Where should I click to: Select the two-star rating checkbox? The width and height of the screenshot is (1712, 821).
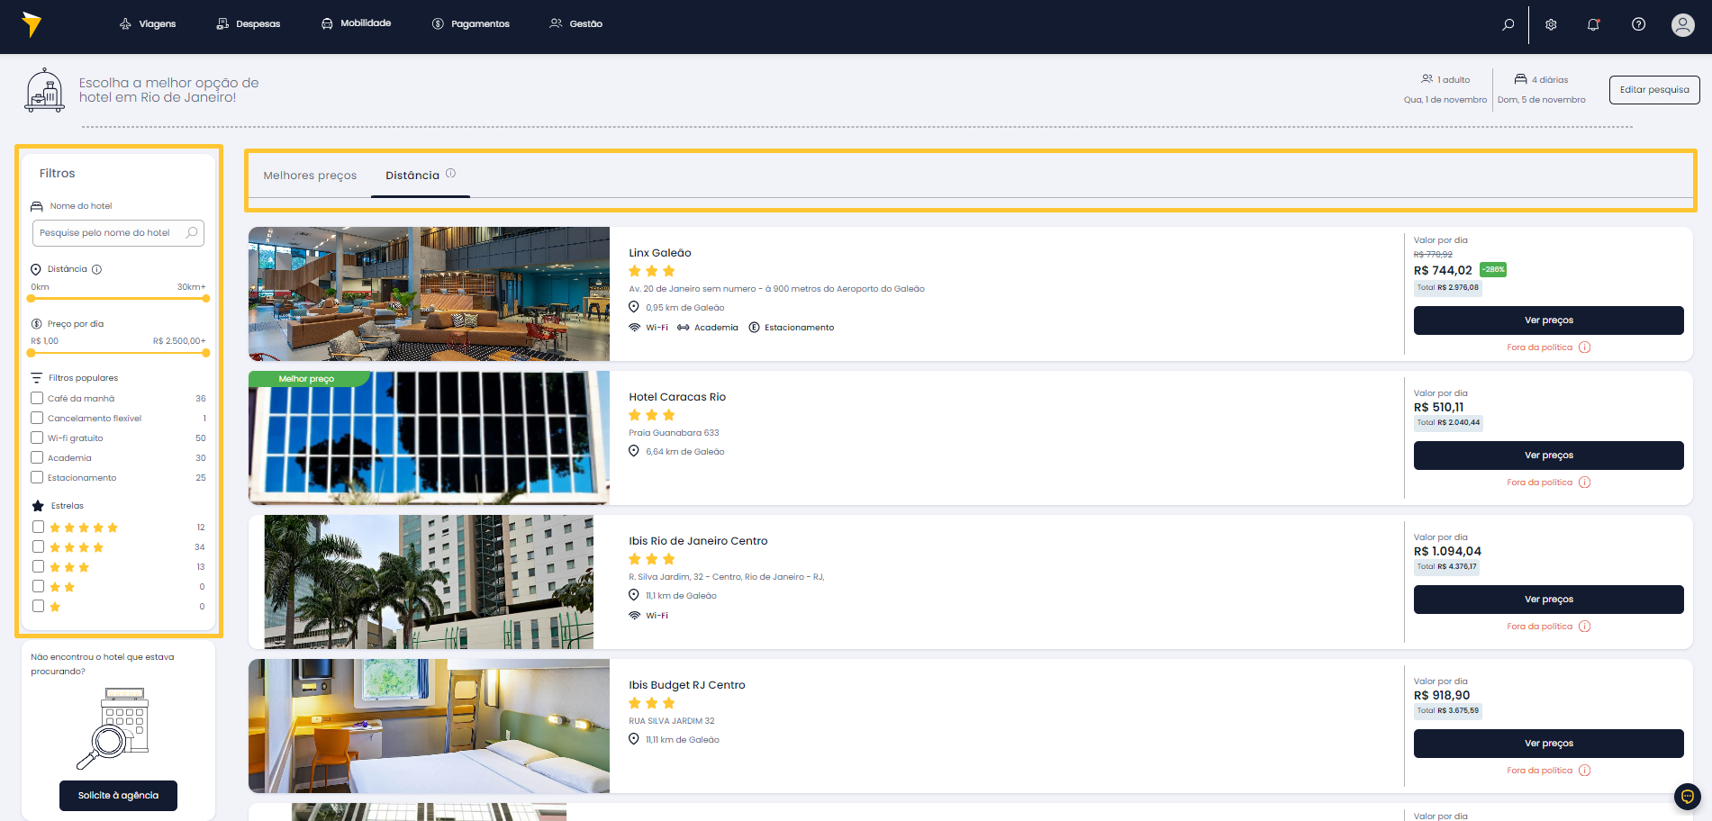(x=38, y=586)
